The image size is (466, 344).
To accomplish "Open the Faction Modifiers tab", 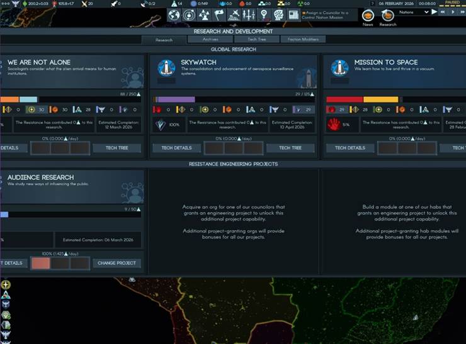I will 303,39.
